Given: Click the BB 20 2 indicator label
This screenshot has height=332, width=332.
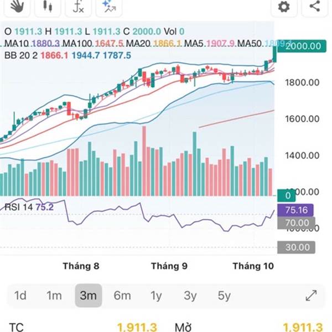Looking at the screenshot, I should pyautogui.click(x=18, y=55).
